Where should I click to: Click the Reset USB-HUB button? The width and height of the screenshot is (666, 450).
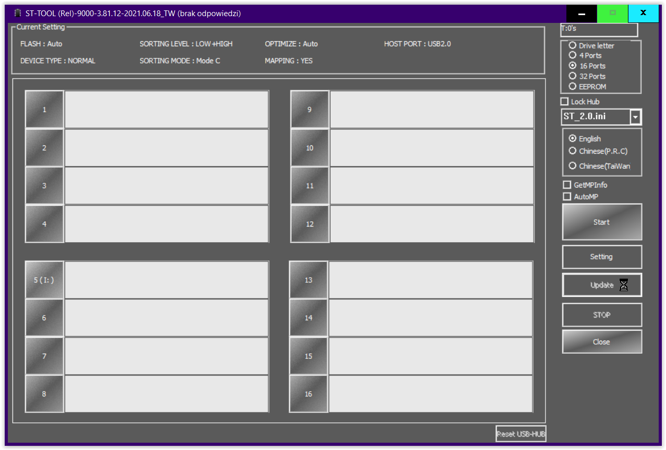[521, 434]
